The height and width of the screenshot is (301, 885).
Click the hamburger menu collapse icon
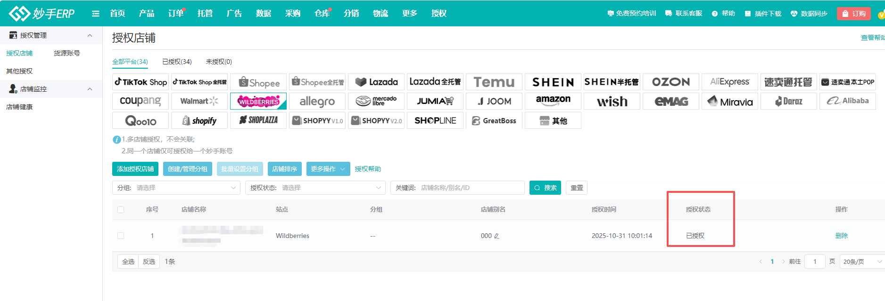pos(96,14)
